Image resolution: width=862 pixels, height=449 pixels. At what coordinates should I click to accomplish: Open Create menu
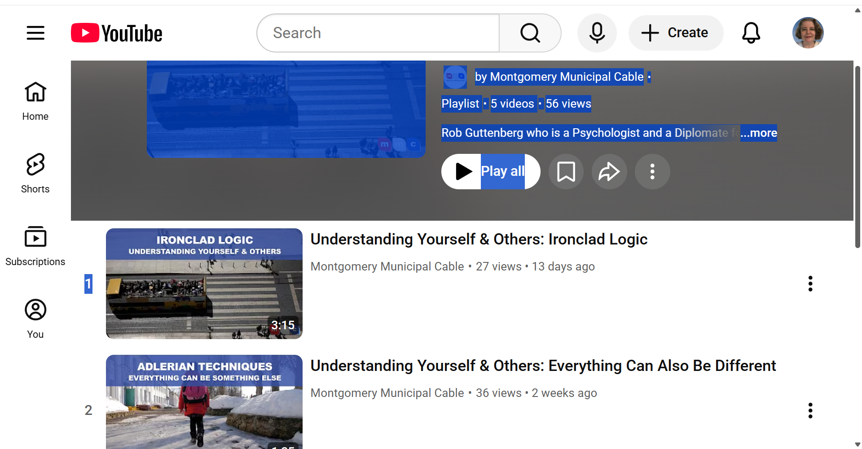(676, 33)
